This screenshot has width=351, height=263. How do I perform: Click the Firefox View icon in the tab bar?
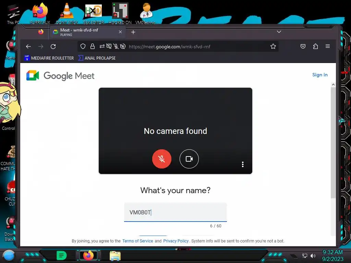click(x=41, y=32)
